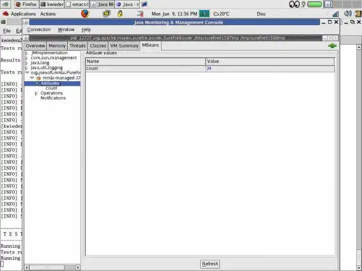Collapse the org.jsesoft.mmbi.PureRe node
Screen dimensions: 362x271
(x=27, y=73)
